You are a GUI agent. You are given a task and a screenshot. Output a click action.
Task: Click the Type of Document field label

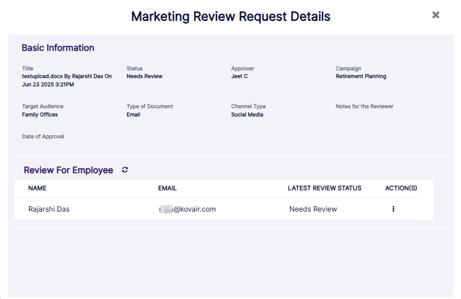pyautogui.click(x=150, y=106)
